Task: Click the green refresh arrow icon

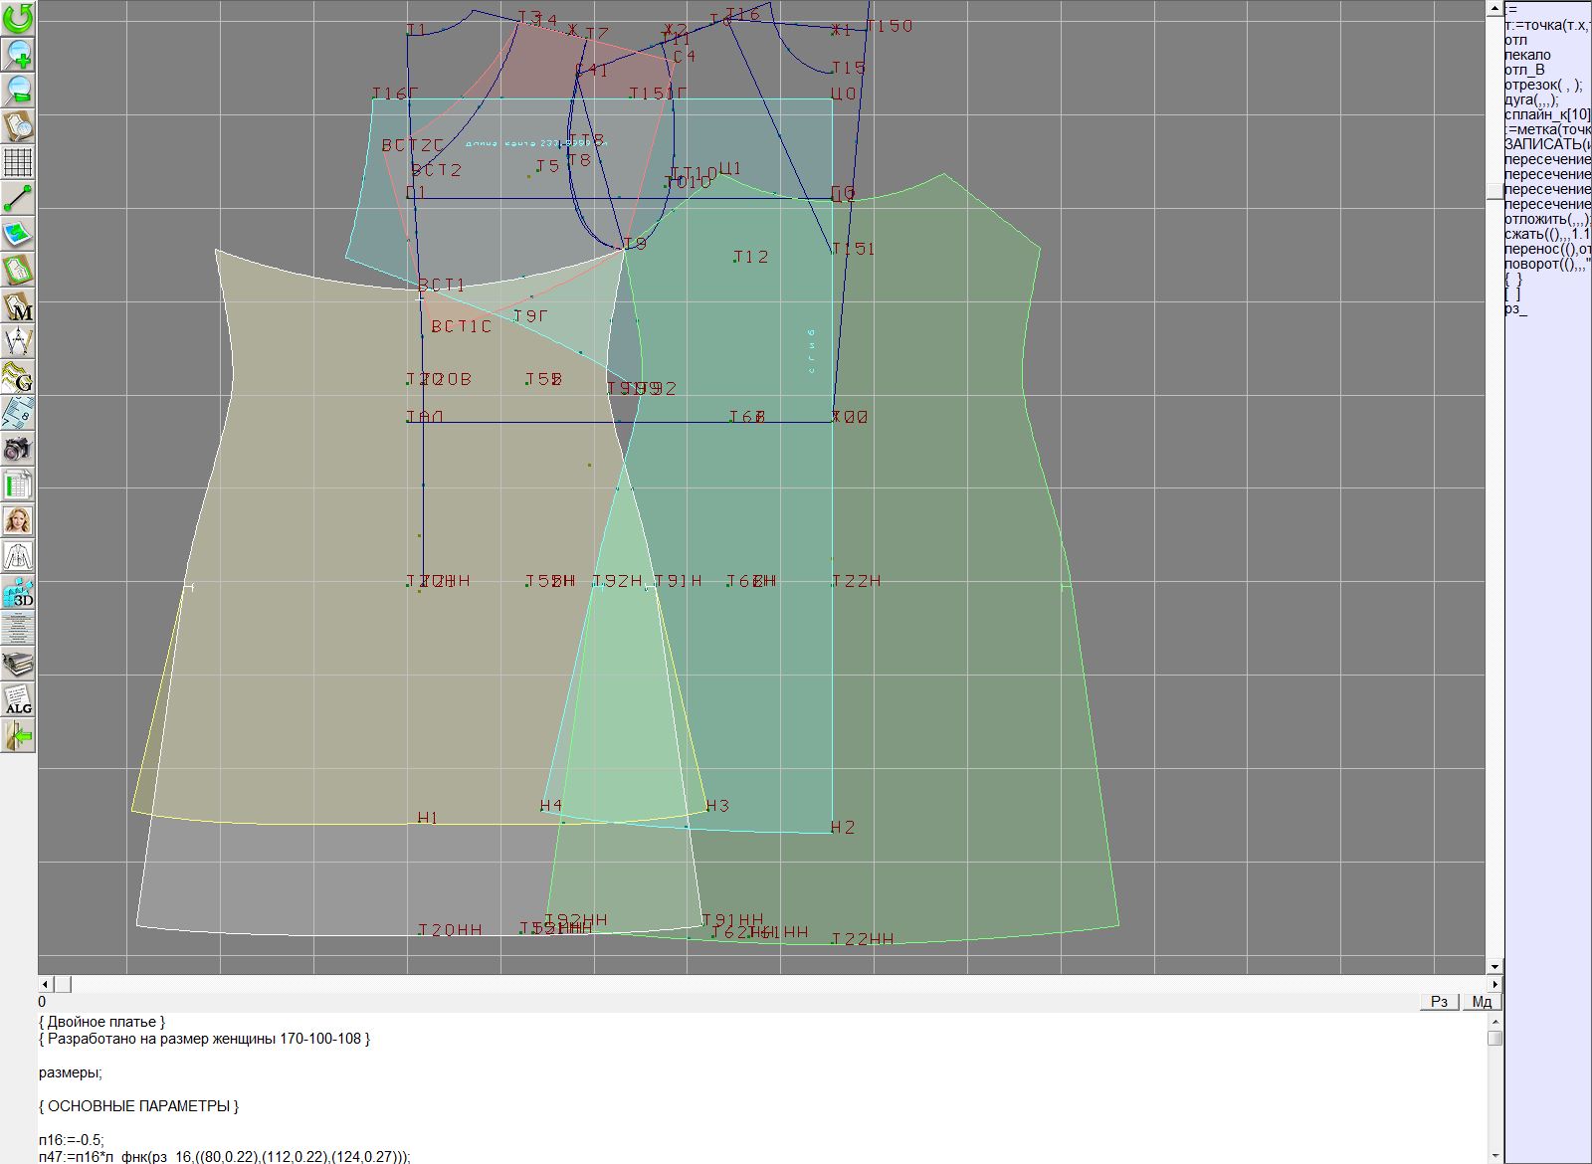Action: [18, 17]
